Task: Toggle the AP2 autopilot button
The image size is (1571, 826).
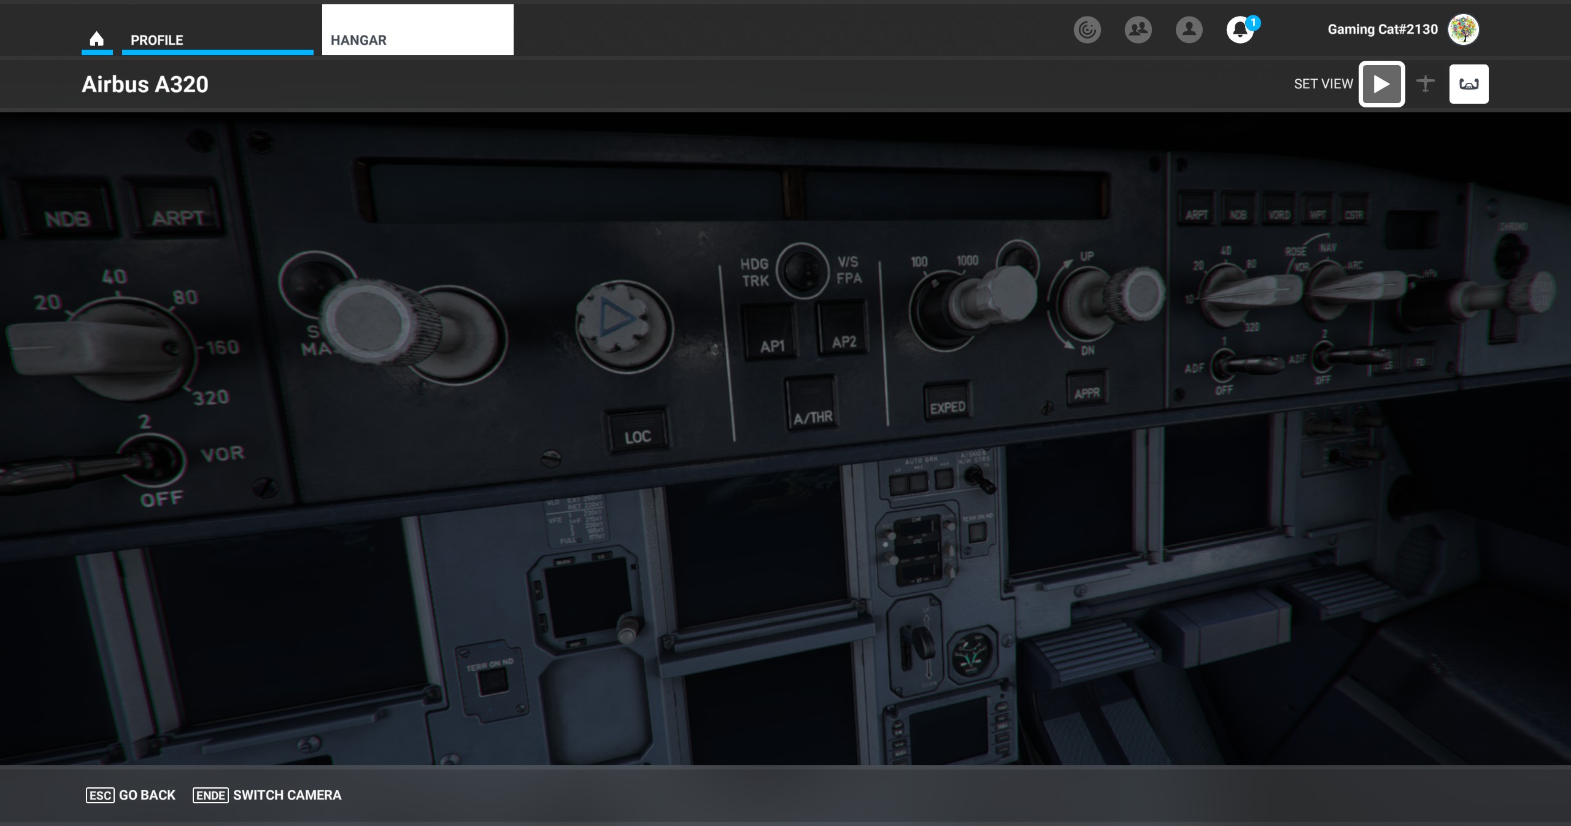Action: [843, 328]
